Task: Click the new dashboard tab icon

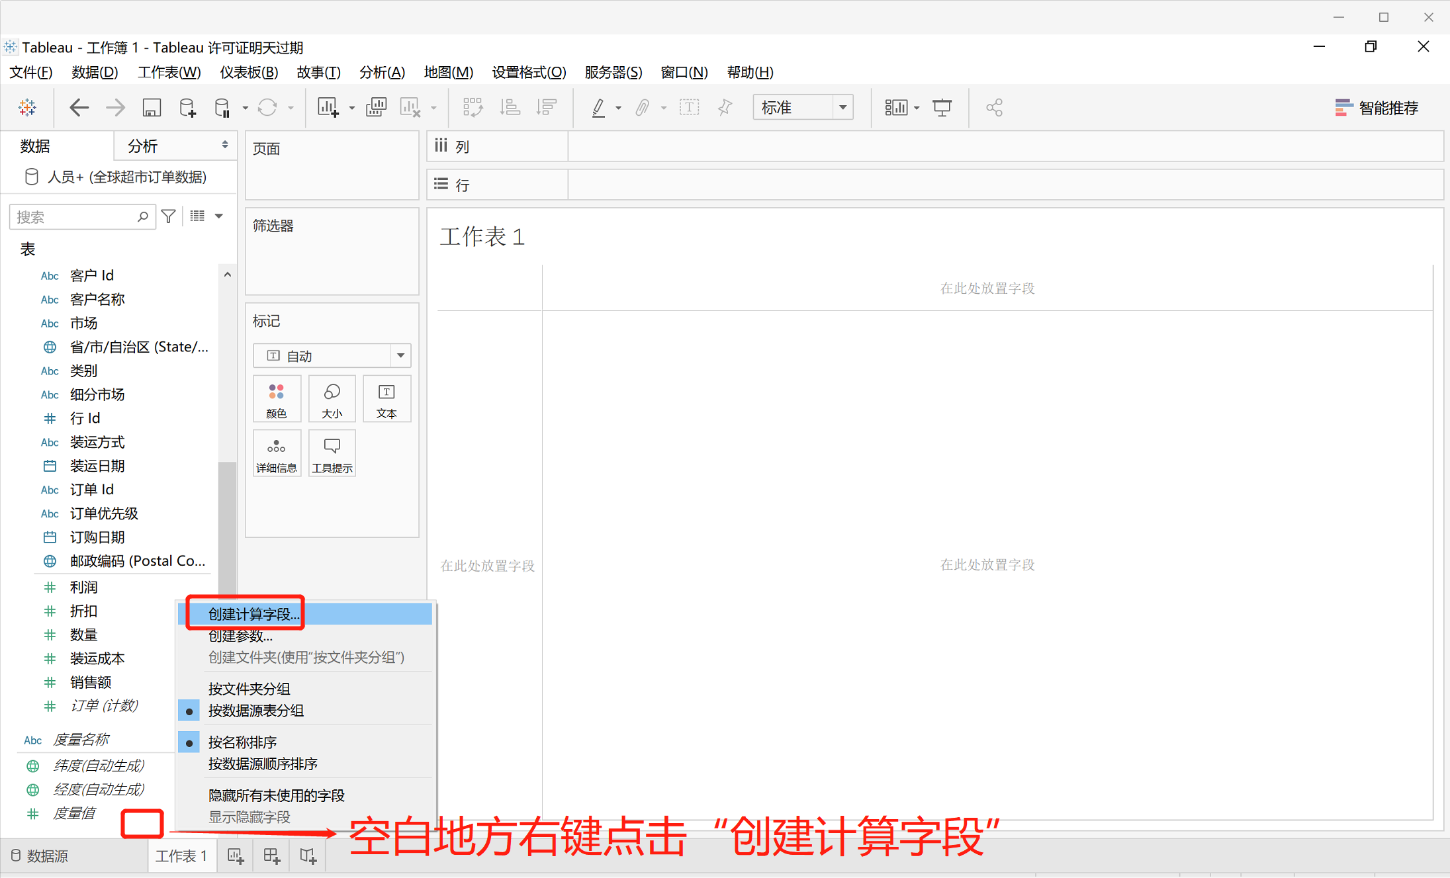Action: (272, 856)
